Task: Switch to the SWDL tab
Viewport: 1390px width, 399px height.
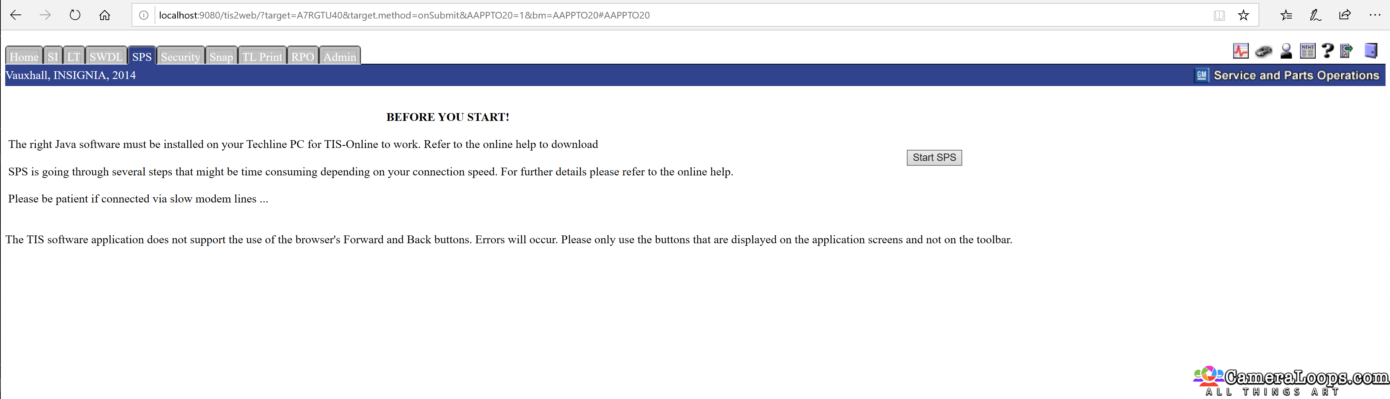Action: pos(106,56)
